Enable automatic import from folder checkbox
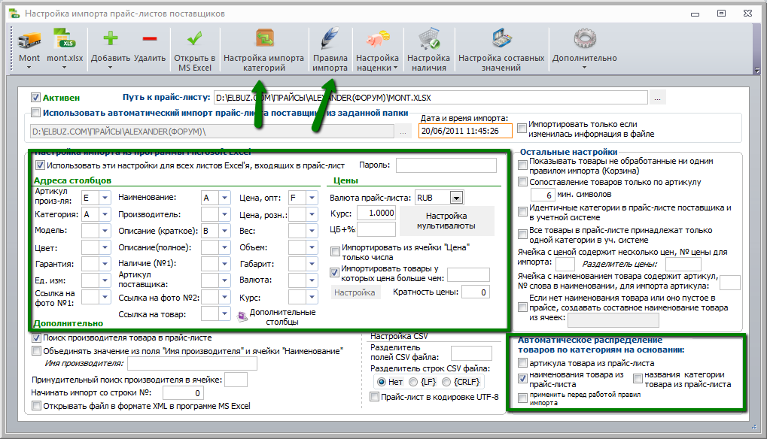Viewport: 767px width, 439px height. 35,113
